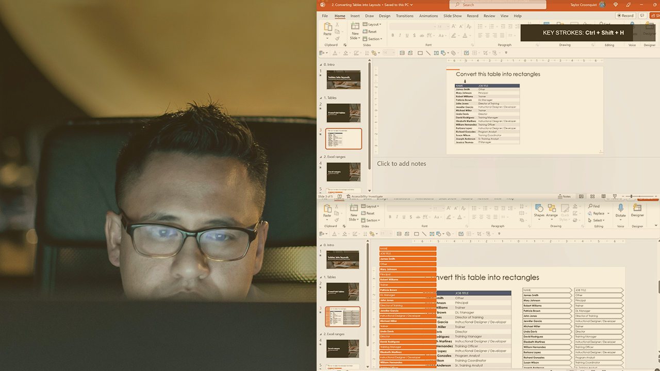Open the Arrange tool
660x371 pixels.
tap(552, 210)
